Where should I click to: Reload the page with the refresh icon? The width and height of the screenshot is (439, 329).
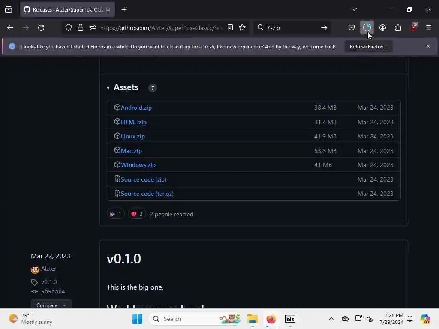pyautogui.click(x=41, y=28)
